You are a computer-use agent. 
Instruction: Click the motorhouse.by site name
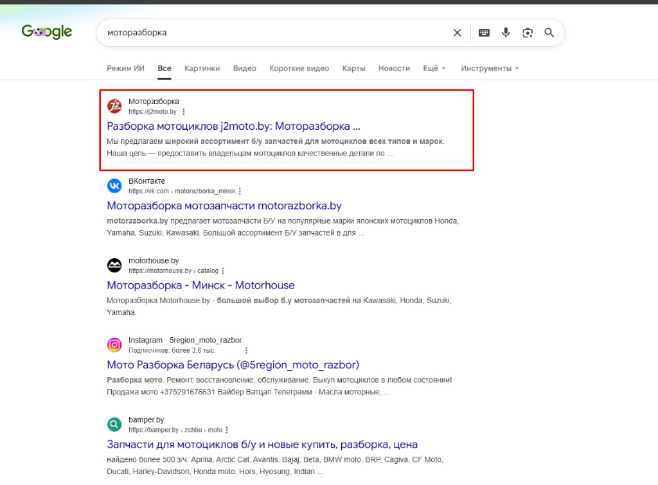pyautogui.click(x=154, y=261)
